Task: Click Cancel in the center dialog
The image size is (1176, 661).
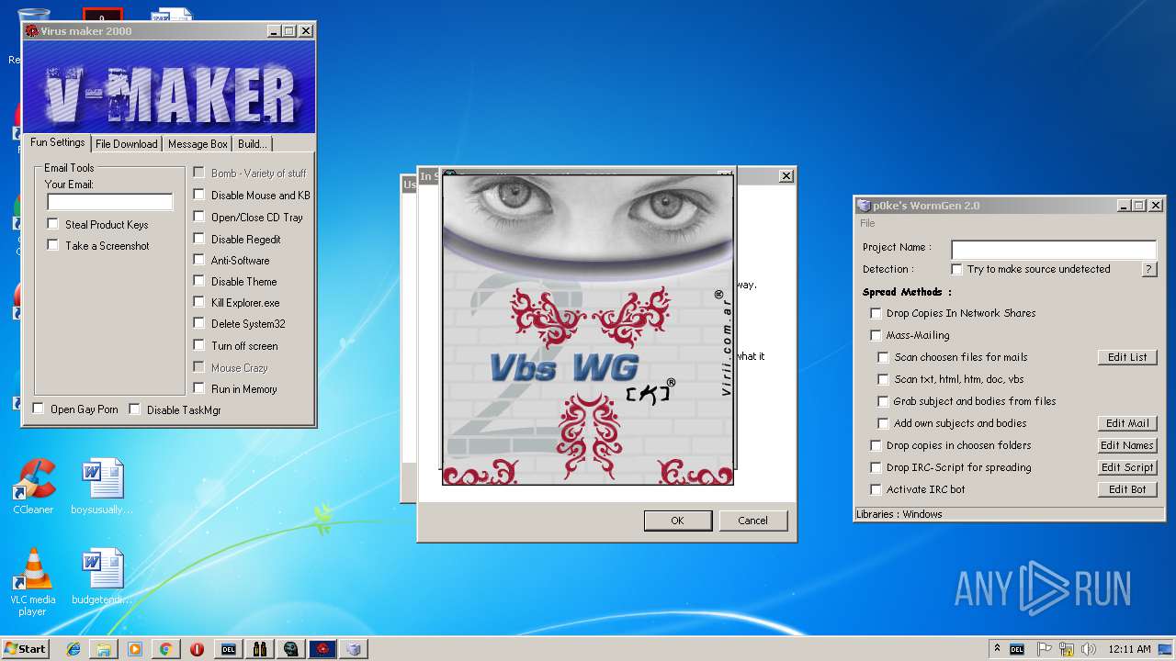Action: click(x=752, y=521)
